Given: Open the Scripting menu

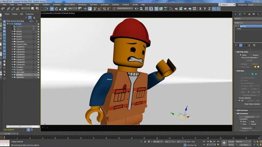Looking at the screenshot, I should tap(115, 4).
